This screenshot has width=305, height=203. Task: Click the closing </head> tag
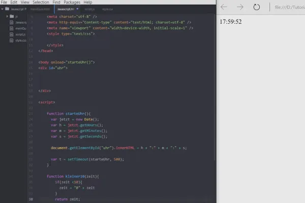point(46,51)
